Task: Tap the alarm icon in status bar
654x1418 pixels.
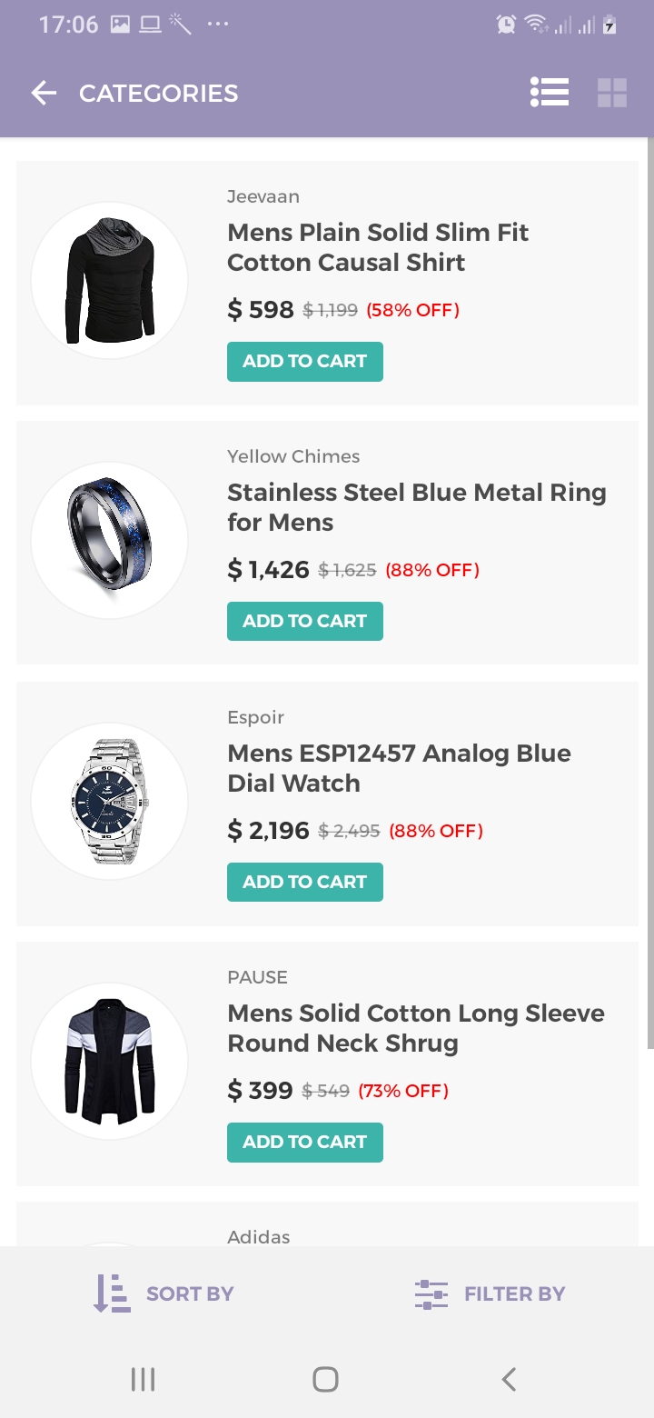Action: point(506,25)
